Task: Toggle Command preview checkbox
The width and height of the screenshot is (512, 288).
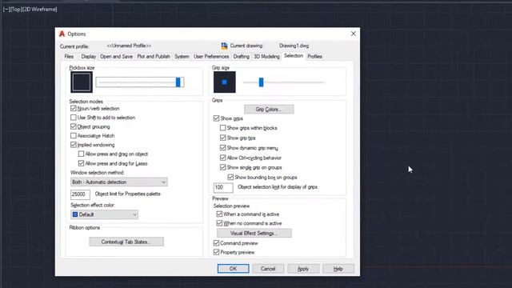Action: [x=216, y=243]
